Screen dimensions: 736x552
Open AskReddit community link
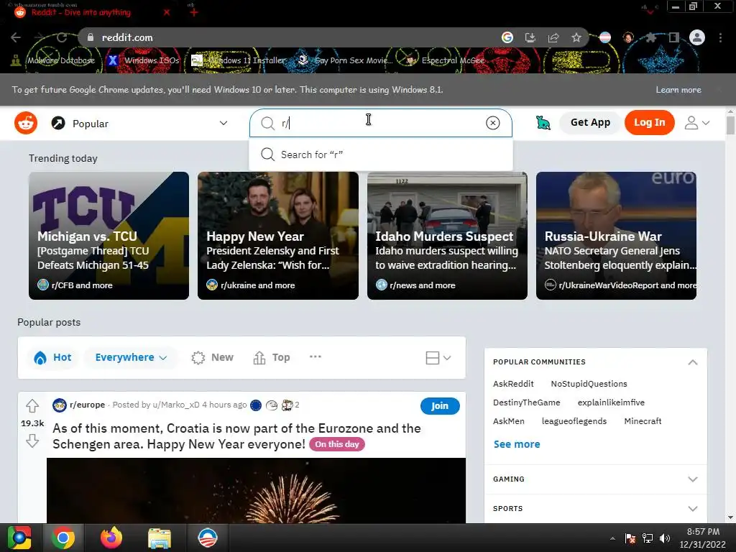coord(513,384)
